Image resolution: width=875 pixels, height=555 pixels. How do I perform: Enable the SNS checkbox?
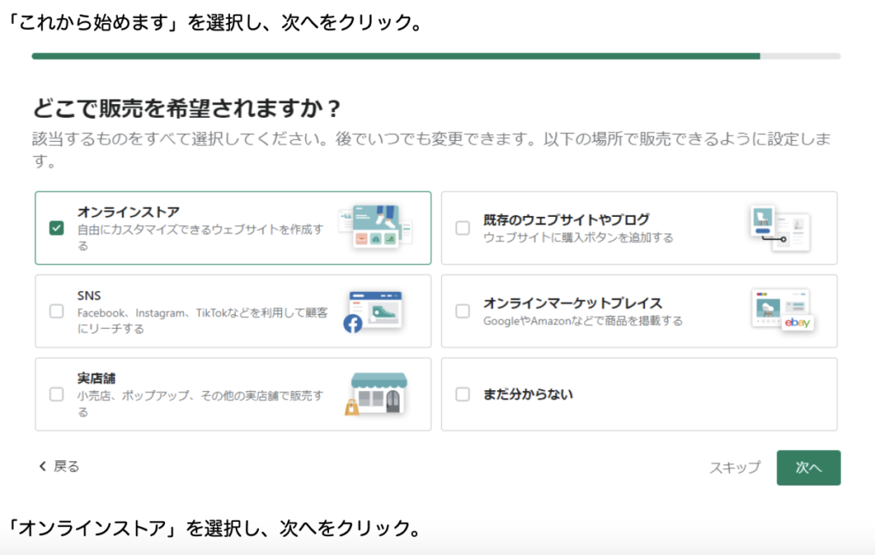[x=56, y=312]
